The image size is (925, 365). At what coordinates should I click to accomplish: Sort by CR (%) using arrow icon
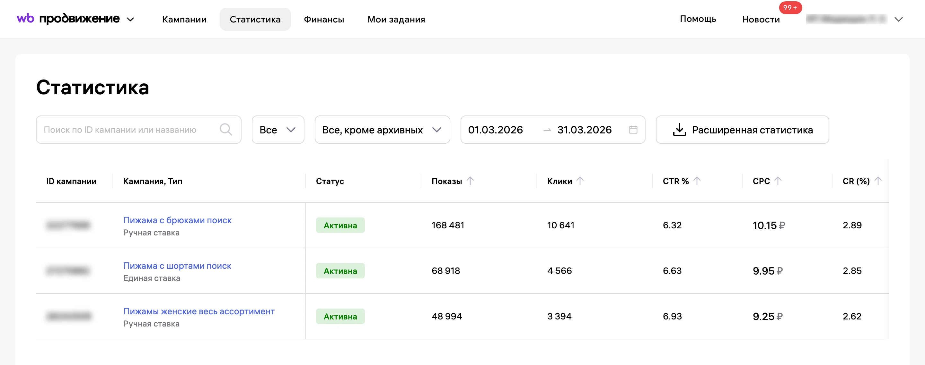click(878, 181)
